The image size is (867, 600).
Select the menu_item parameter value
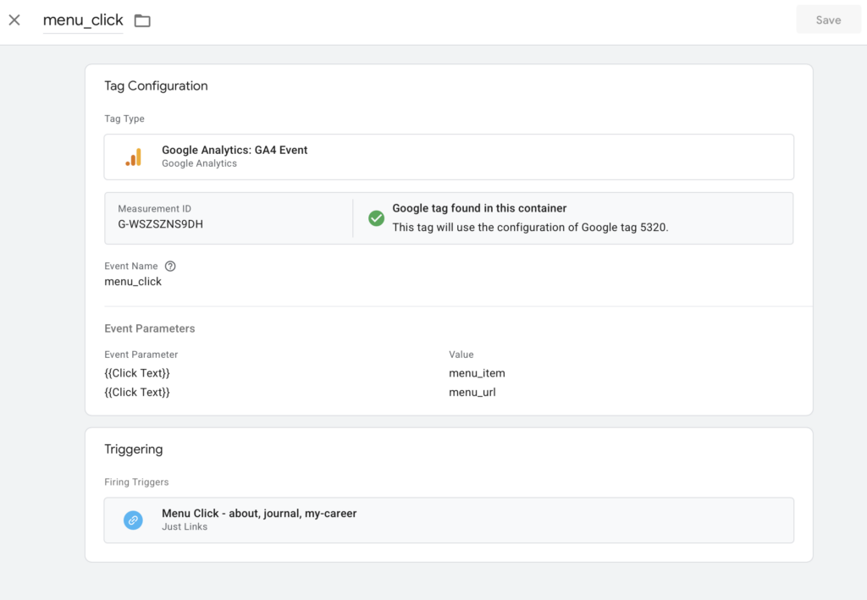click(477, 373)
